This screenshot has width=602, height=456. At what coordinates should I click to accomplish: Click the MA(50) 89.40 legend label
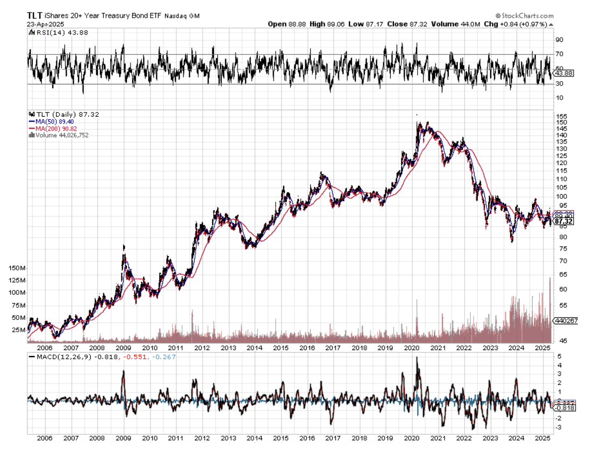click(x=54, y=122)
